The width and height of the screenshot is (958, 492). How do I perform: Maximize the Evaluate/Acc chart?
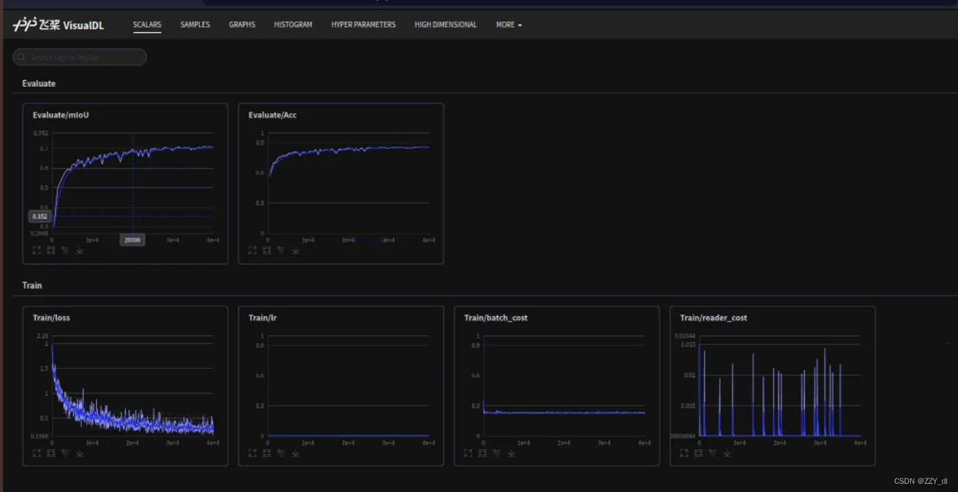253,250
